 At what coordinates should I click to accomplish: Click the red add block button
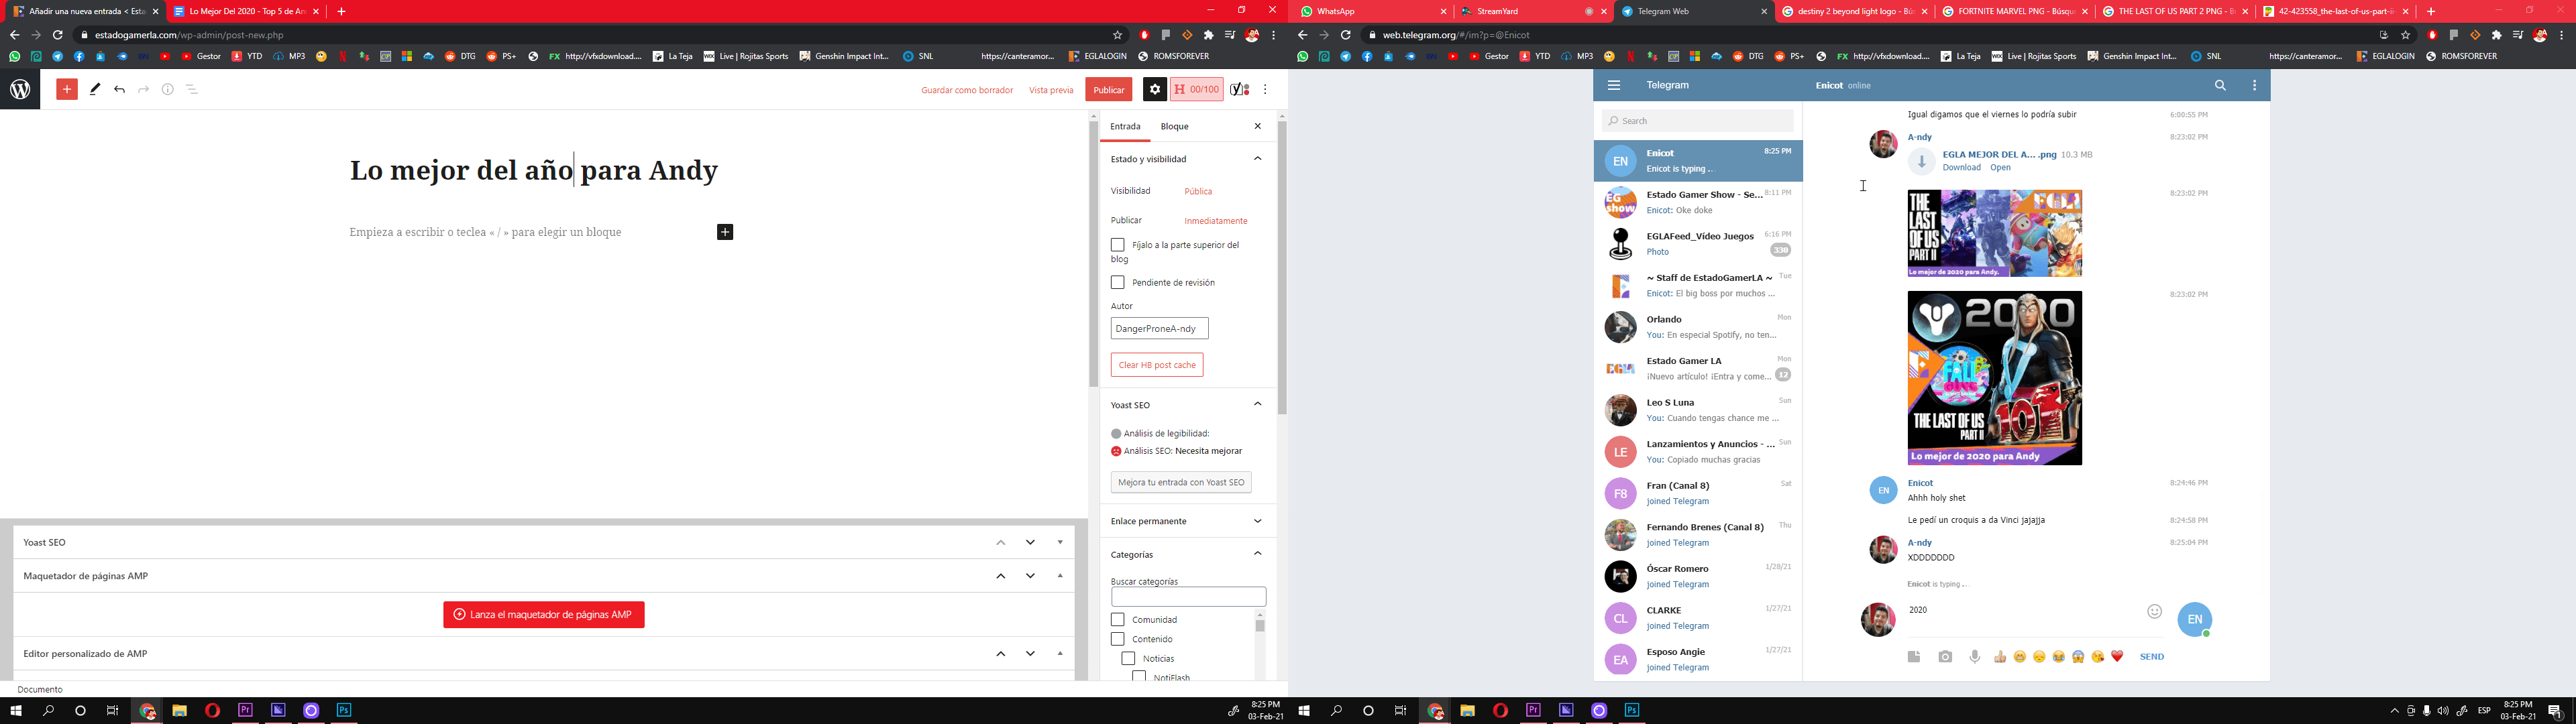click(67, 89)
